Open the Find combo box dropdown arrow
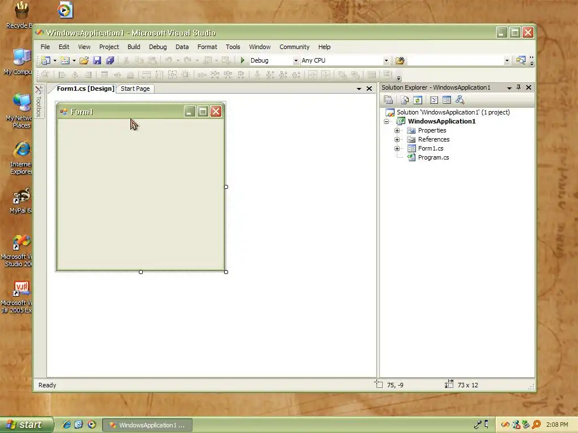 (x=507, y=61)
